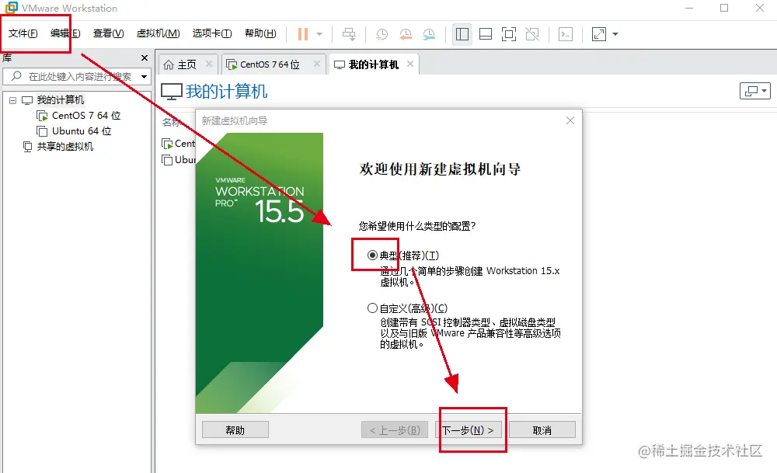Viewport: 777px width, 473px height.
Task: Click the 取消 button
Action: (x=542, y=430)
